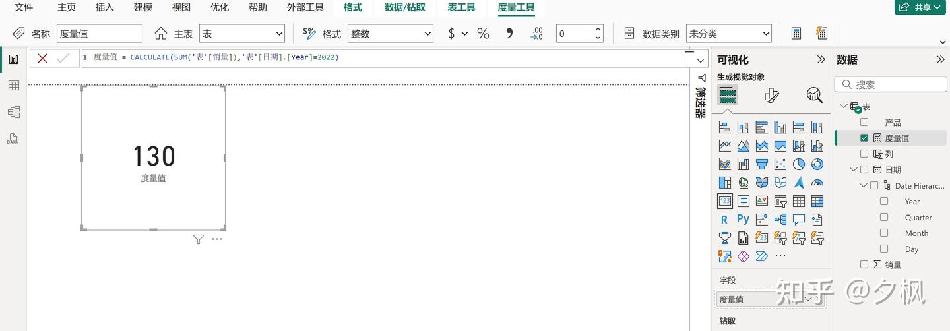Choose the treemap visual
The width and height of the screenshot is (950, 331).
click(724, 183)
